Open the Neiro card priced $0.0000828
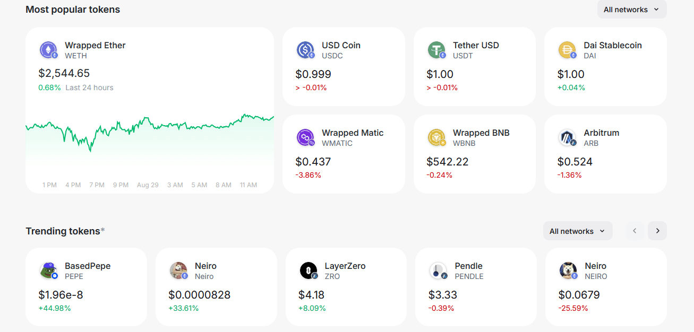 (x=216, y=286)
